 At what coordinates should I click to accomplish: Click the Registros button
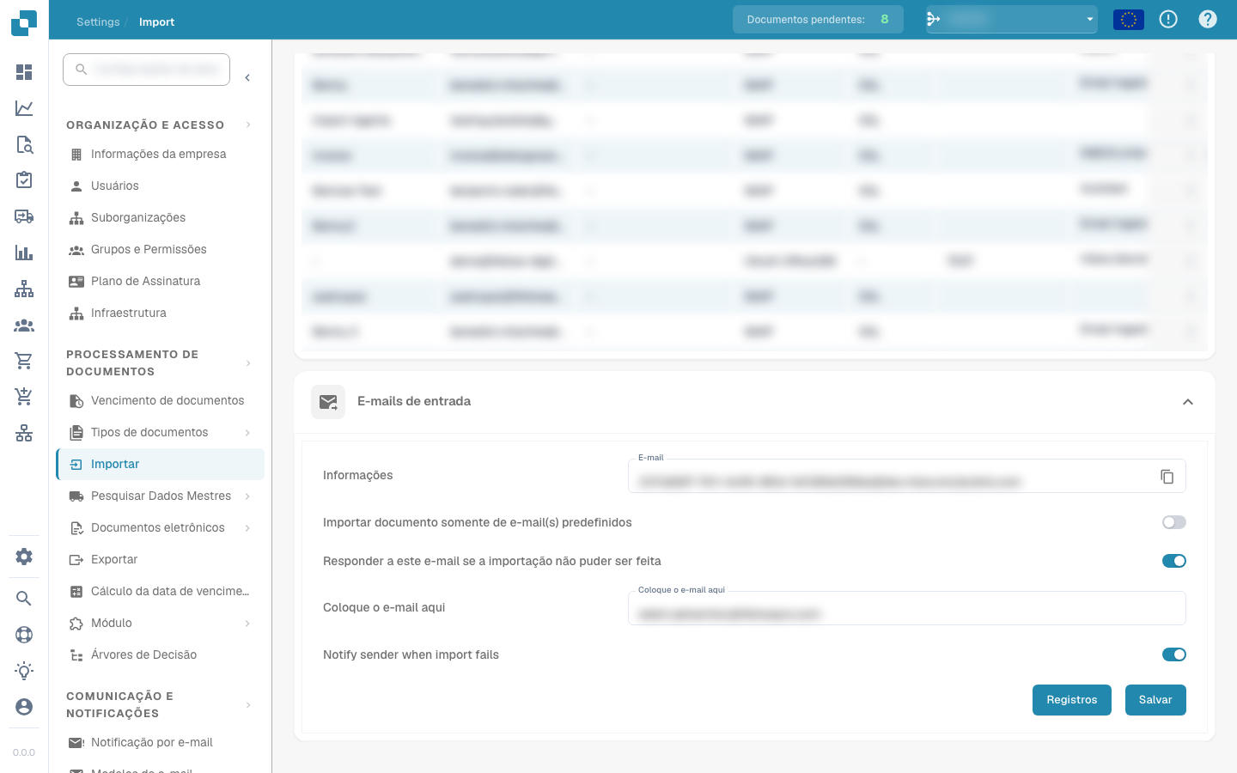tap(1072, 700)
